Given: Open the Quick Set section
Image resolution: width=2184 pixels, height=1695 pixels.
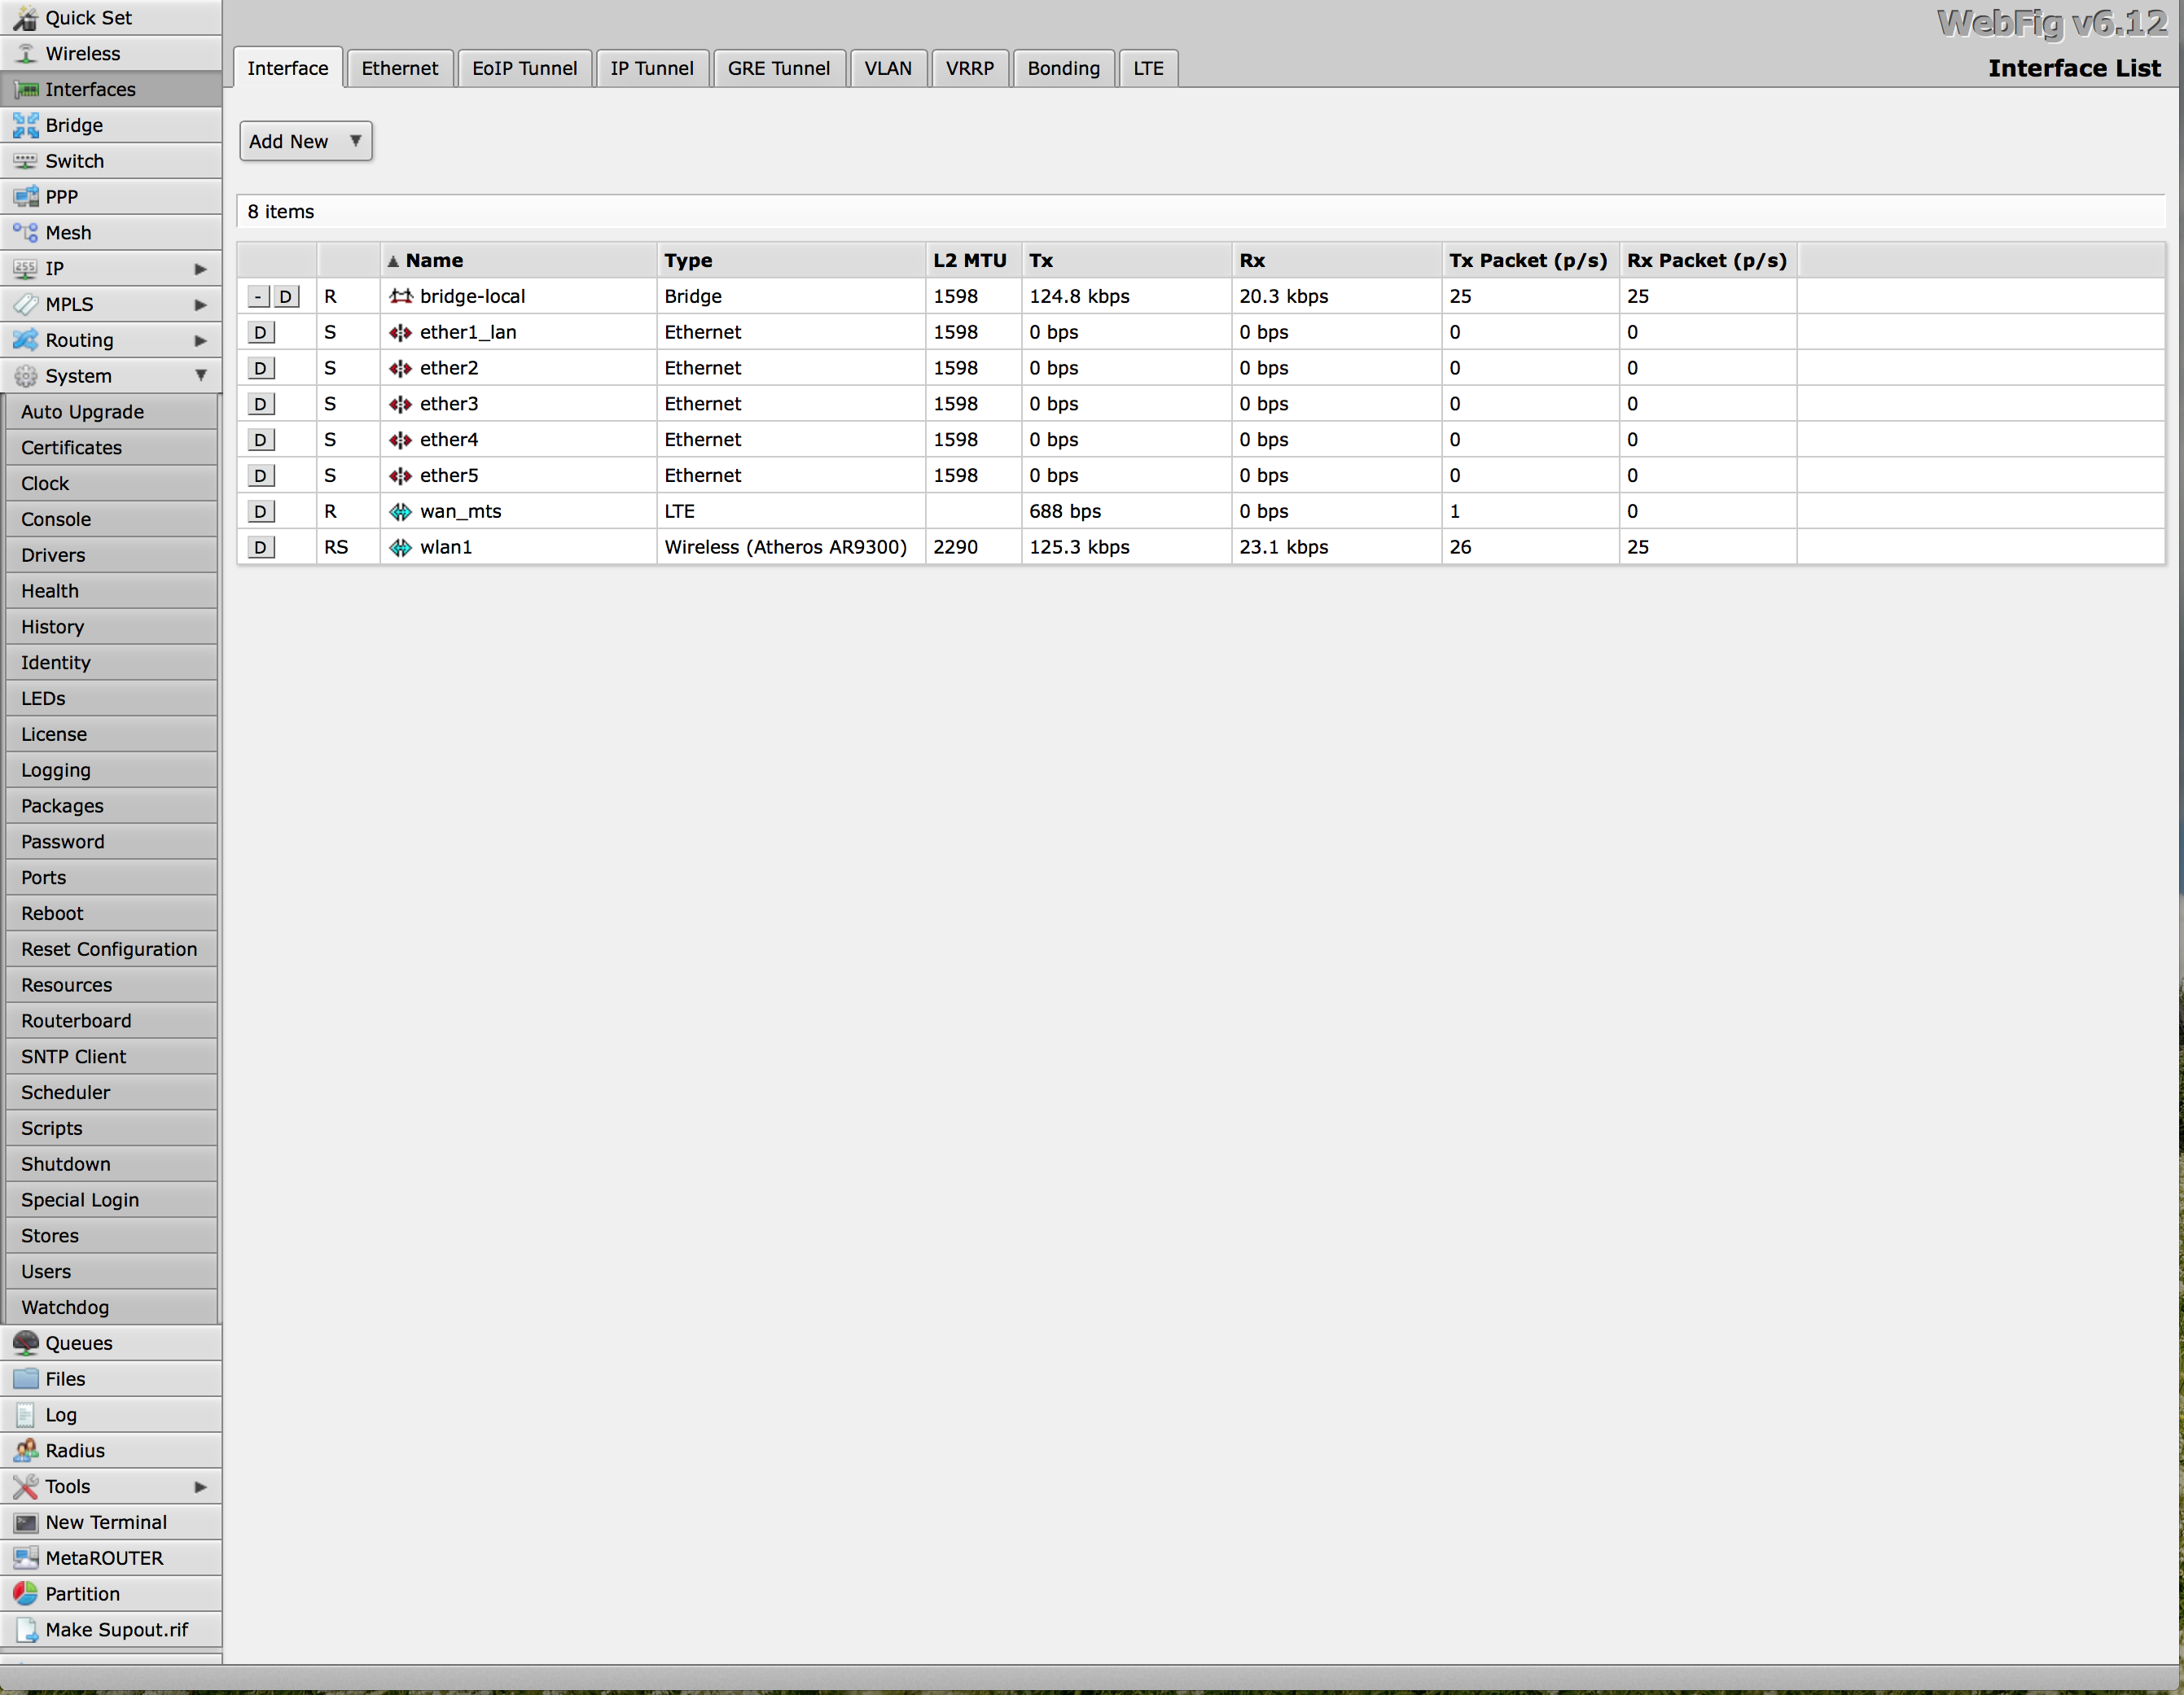Looking at the screenshot, I should click(x=88, y=17).
